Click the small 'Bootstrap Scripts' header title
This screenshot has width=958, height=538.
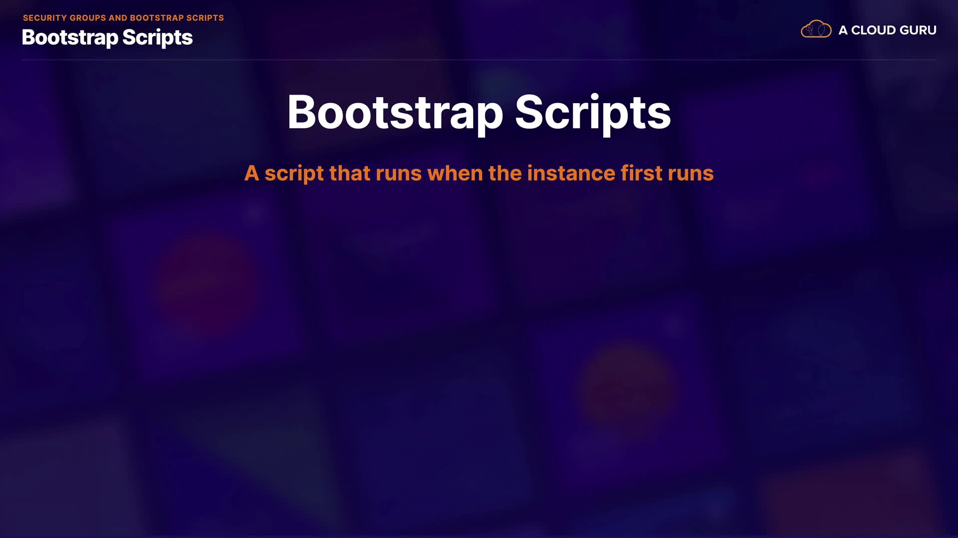[x=107, y=38]
